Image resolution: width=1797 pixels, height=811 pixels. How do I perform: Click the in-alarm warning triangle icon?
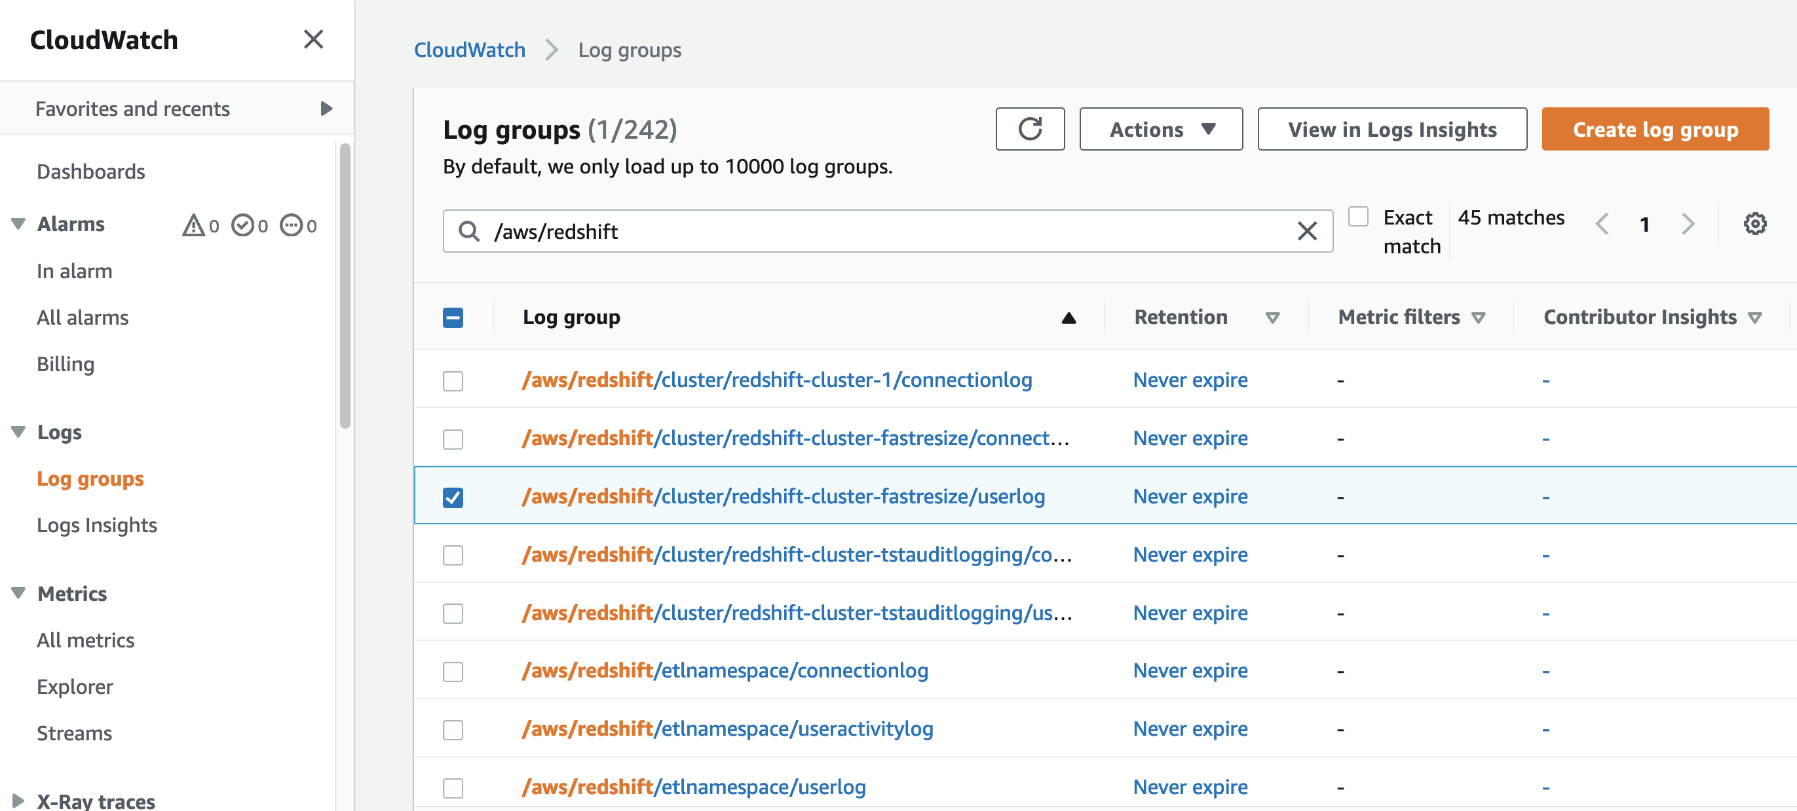[x=193, y=225]
